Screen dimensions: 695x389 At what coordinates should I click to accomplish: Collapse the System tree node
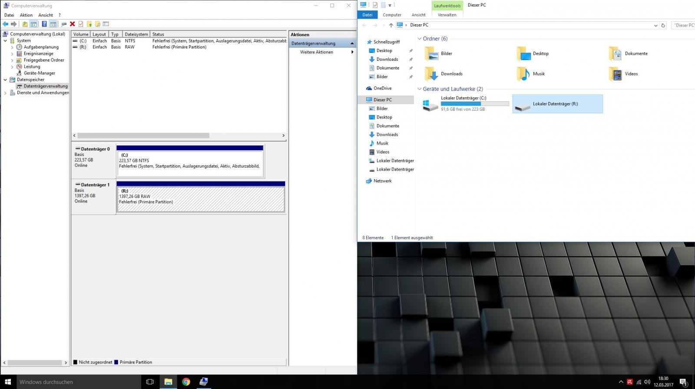(x=5, y=40)
